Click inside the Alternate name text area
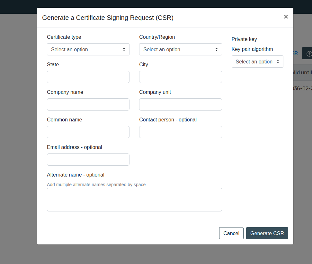Viewport: 312px width, 264px height. [x=134, y=200]
